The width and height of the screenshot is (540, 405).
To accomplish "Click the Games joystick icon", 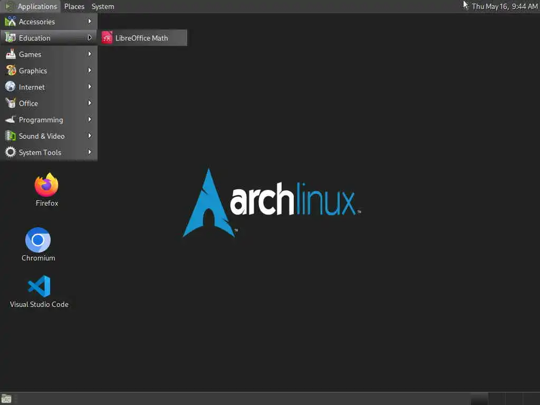I will point(11,54).
